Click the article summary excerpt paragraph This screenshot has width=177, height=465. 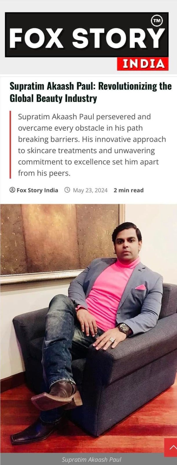[x=92, y=145]
